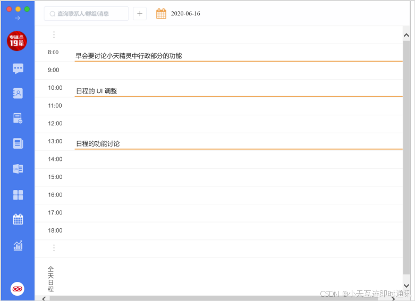This screenshot has height=301, width=415.
Task: Click the 17:00 time slot label
Action: 55,212
